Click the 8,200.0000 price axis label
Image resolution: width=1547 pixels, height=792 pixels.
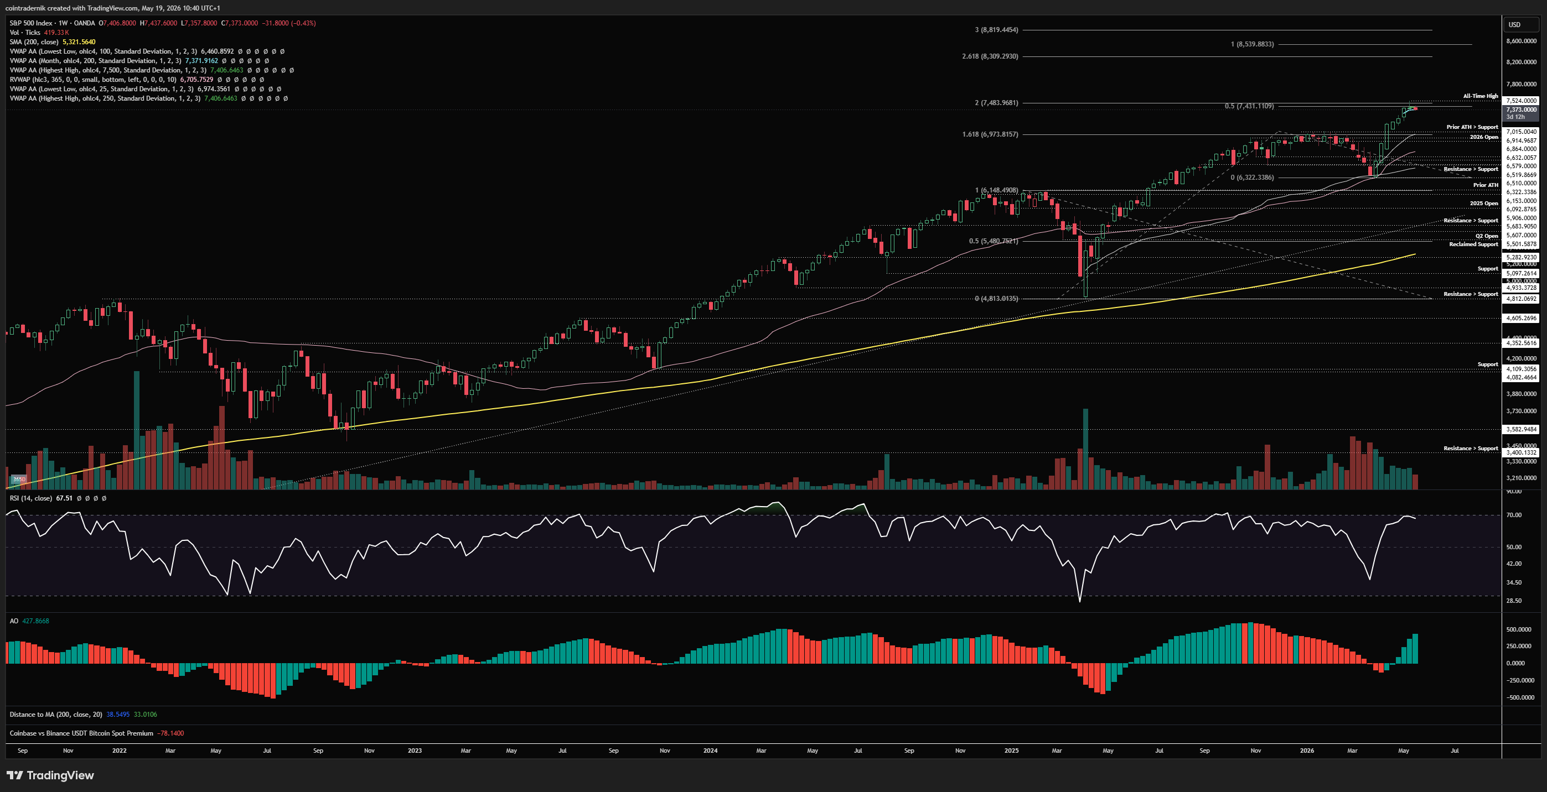1521,62
